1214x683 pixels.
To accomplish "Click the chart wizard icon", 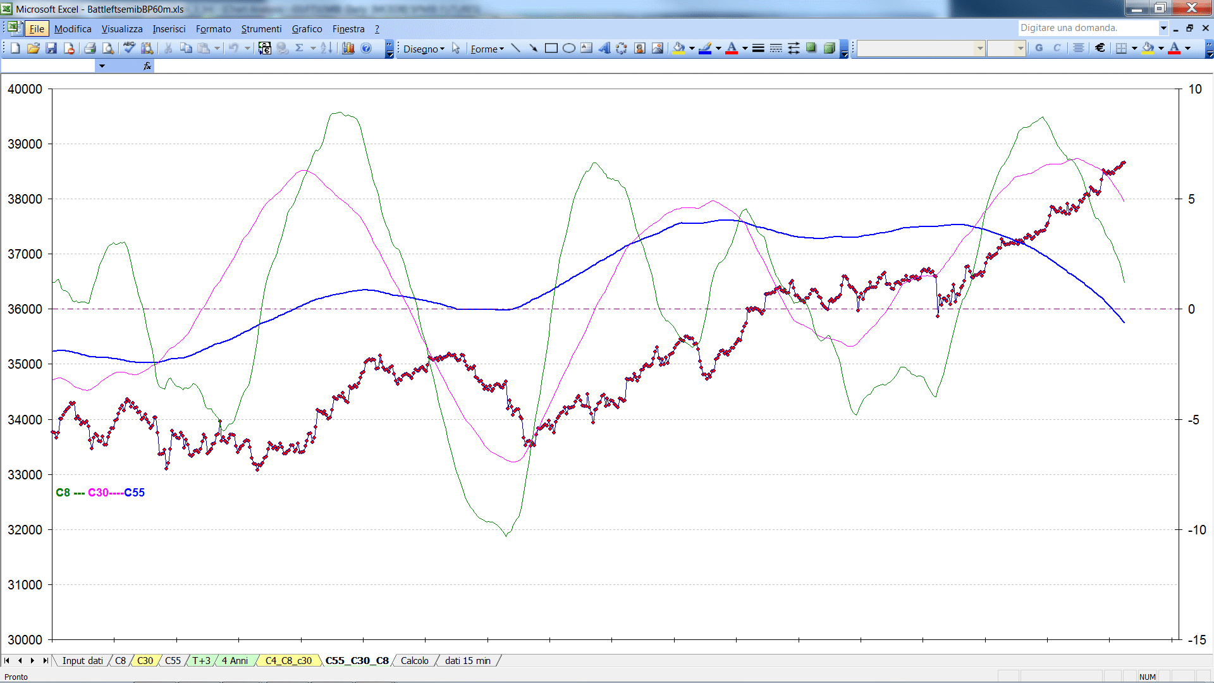I will pos(348,48).
